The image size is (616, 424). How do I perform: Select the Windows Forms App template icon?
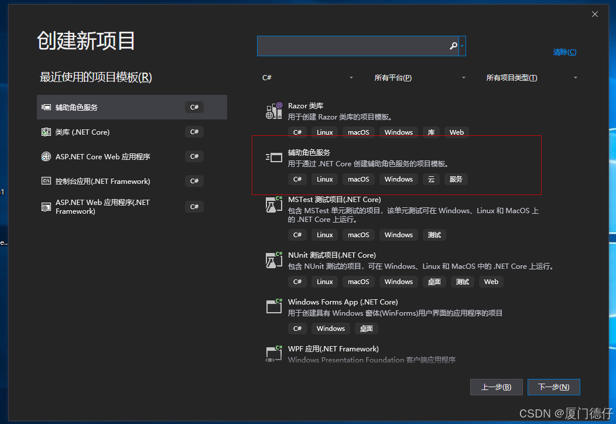[273, 306]
